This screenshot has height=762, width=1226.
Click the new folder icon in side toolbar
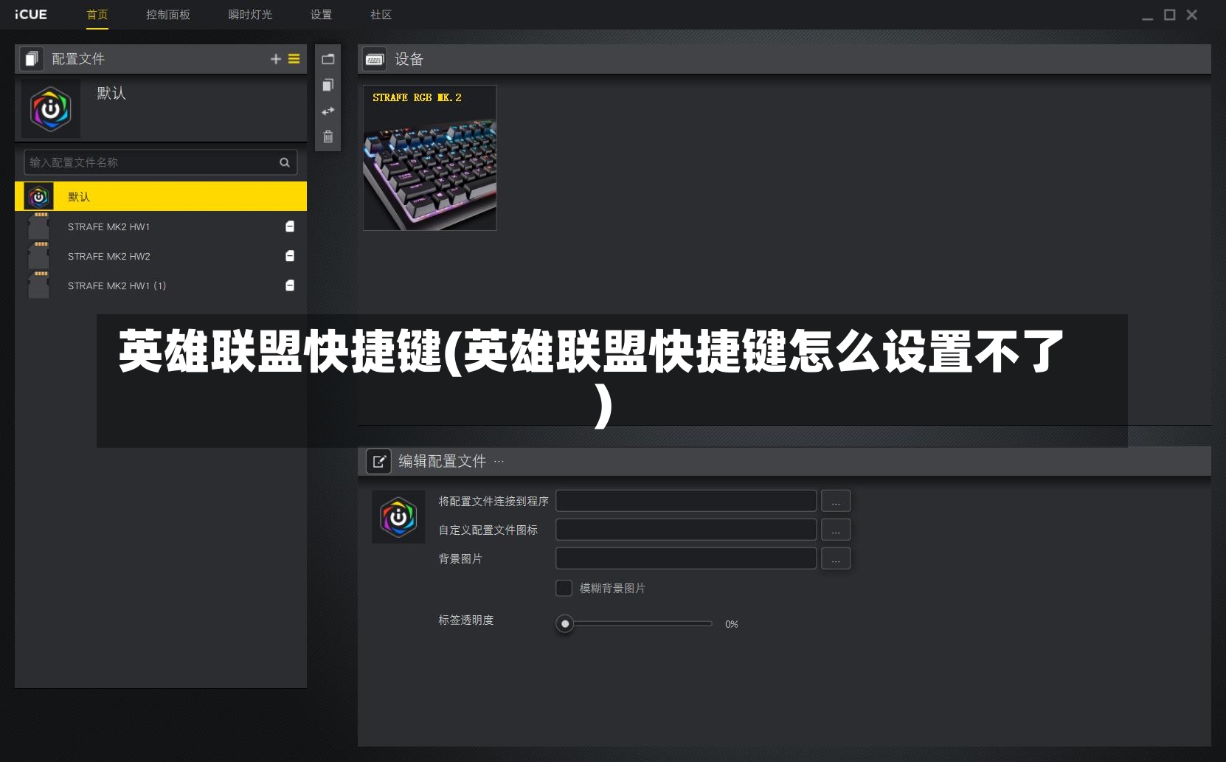click(328, 59)
